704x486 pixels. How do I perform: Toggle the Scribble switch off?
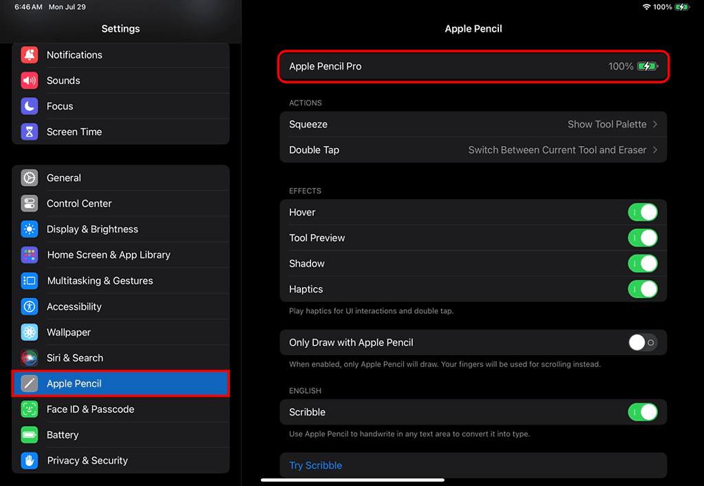click(643, 412)
